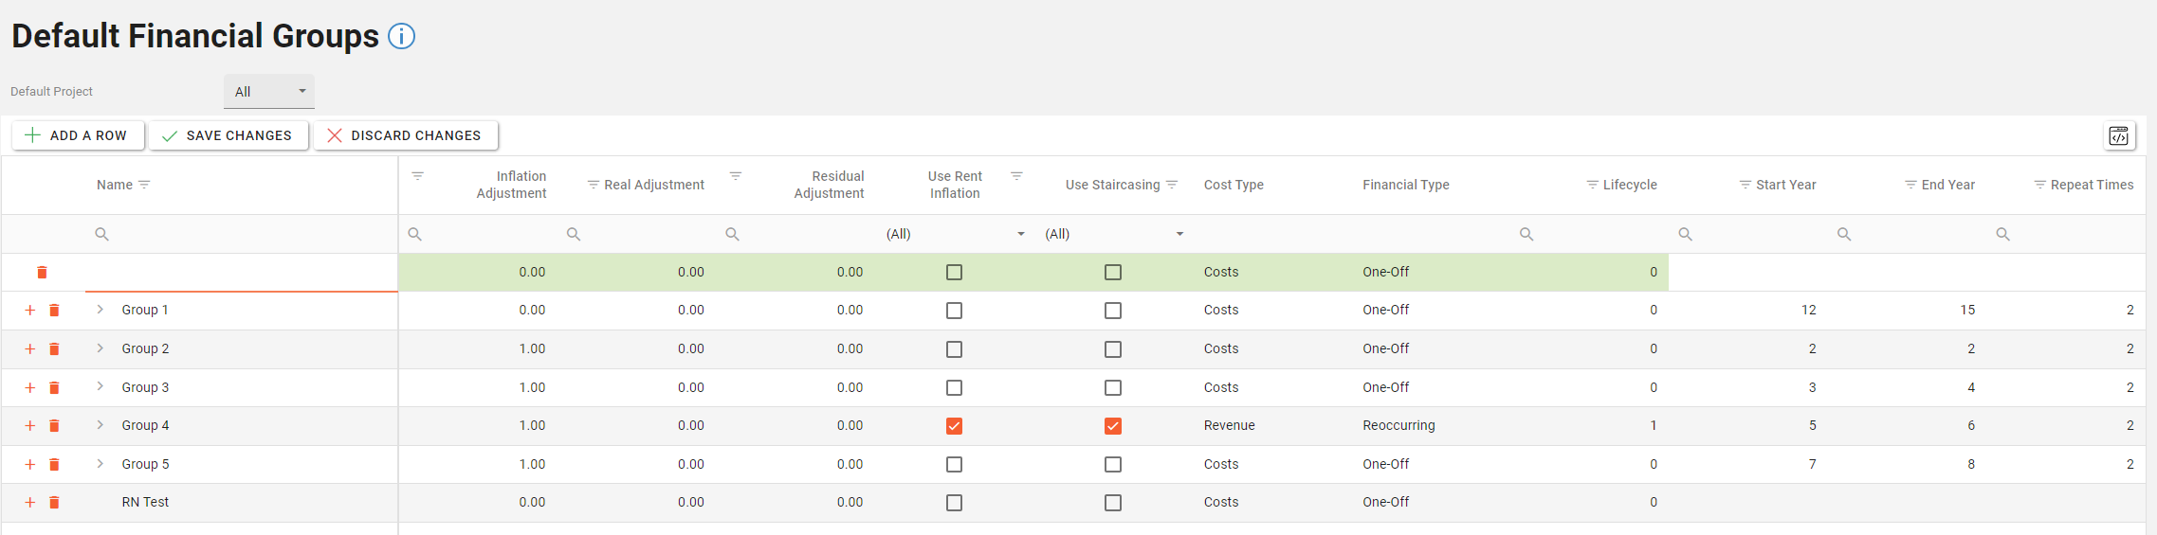Image resolution: width=2157 pixels, height=535 pixels.
Task: Click Save Changes button
Action: coord(228,135)
